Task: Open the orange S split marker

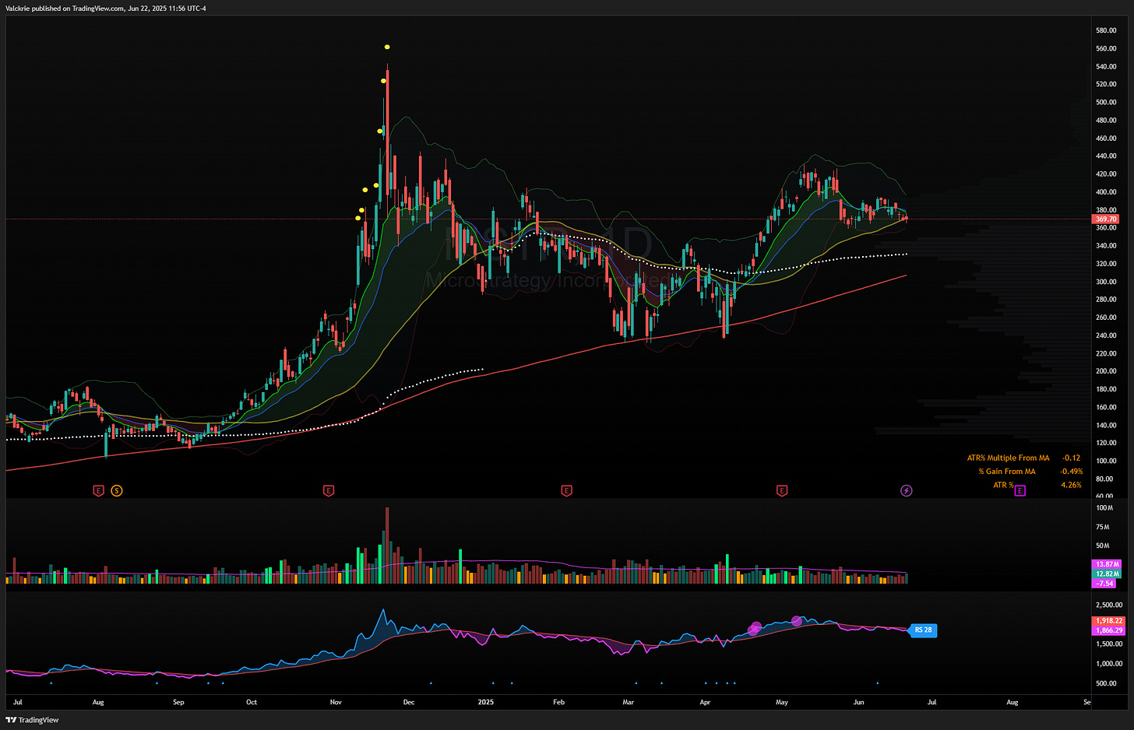Action: pos(117,490)
